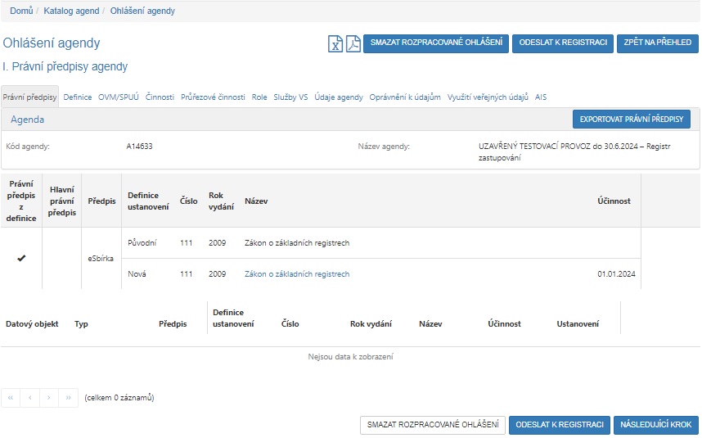Go to next page arrow

click(49, 398)
